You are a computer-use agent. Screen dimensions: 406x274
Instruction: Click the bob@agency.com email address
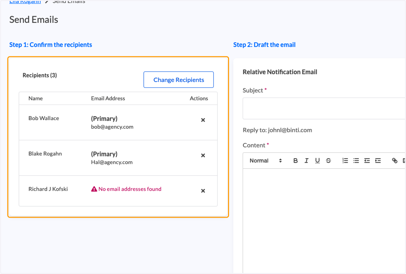pos(112,127)
